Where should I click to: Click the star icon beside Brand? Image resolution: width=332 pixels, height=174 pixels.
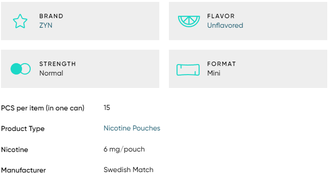click(x=20, y=21)
